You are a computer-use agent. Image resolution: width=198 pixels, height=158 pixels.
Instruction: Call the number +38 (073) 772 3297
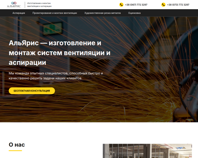point(178,5)
